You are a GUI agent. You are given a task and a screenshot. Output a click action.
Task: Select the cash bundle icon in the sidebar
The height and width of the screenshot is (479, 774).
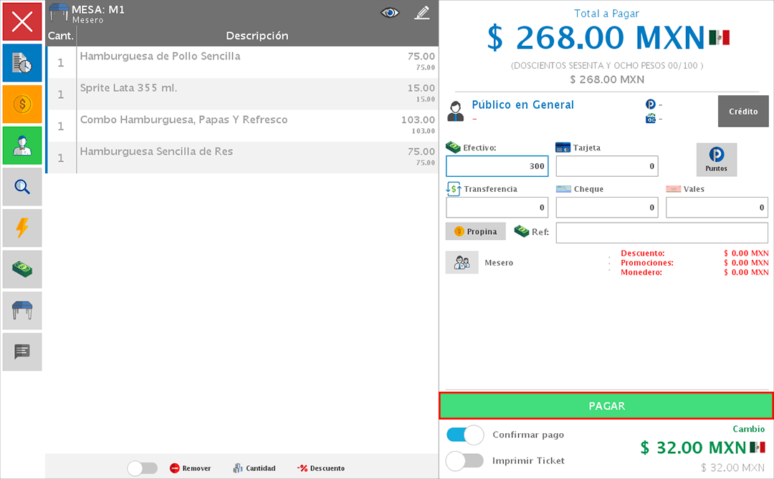coord(21,269)
